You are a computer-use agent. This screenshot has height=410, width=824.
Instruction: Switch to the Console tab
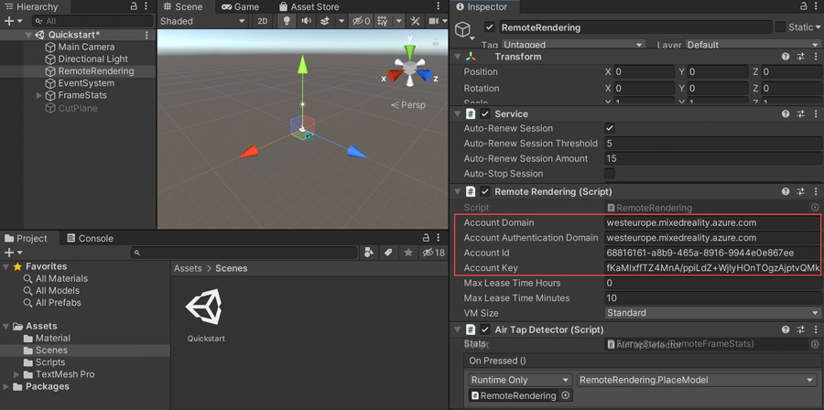90,238
